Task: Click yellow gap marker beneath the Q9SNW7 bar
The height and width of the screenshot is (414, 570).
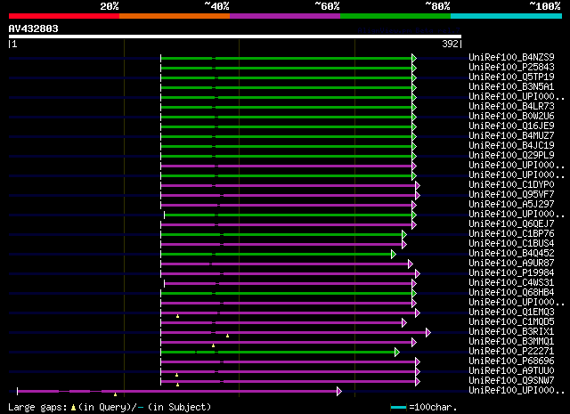Action: point(178,385)
